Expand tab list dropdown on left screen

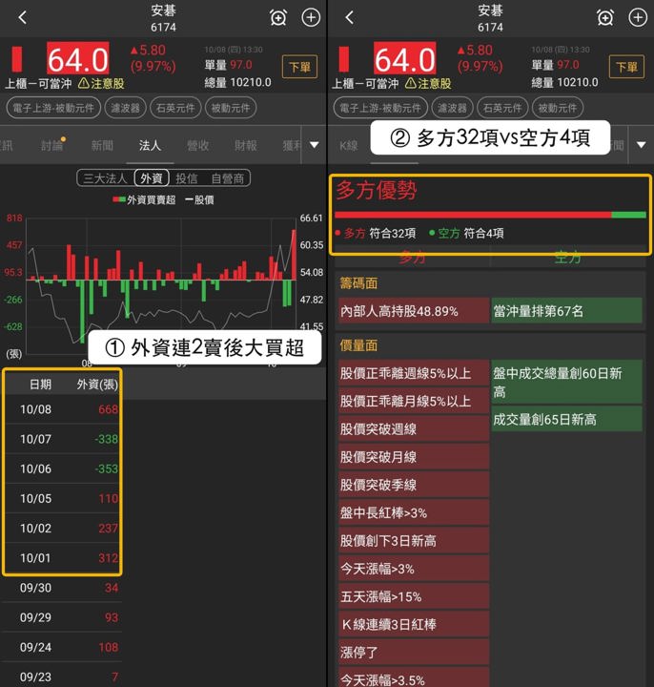click(x=315, y=145)
